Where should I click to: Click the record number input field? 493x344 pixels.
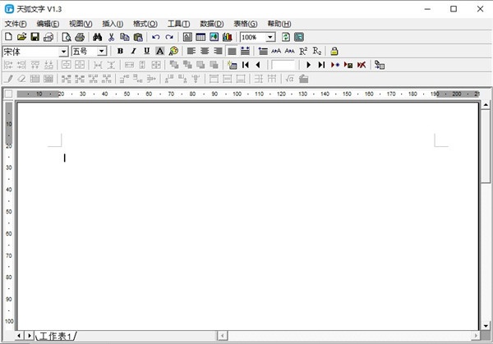coord(283,64)
